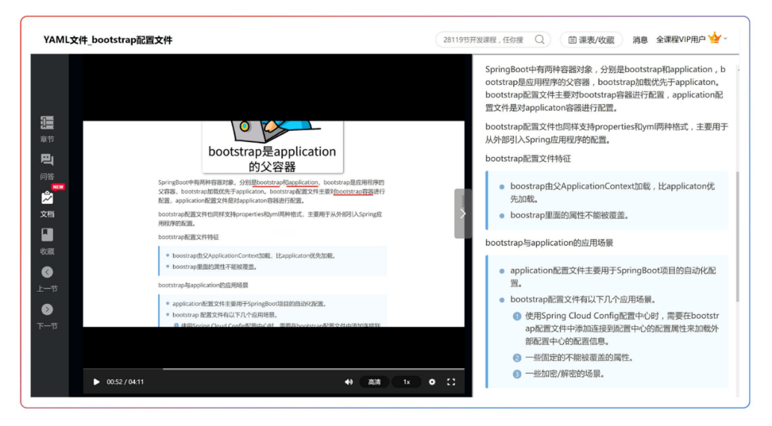Open the 问答 Q&A panel
This screenshot has width=772, height=426.
(x=47, y=166)
